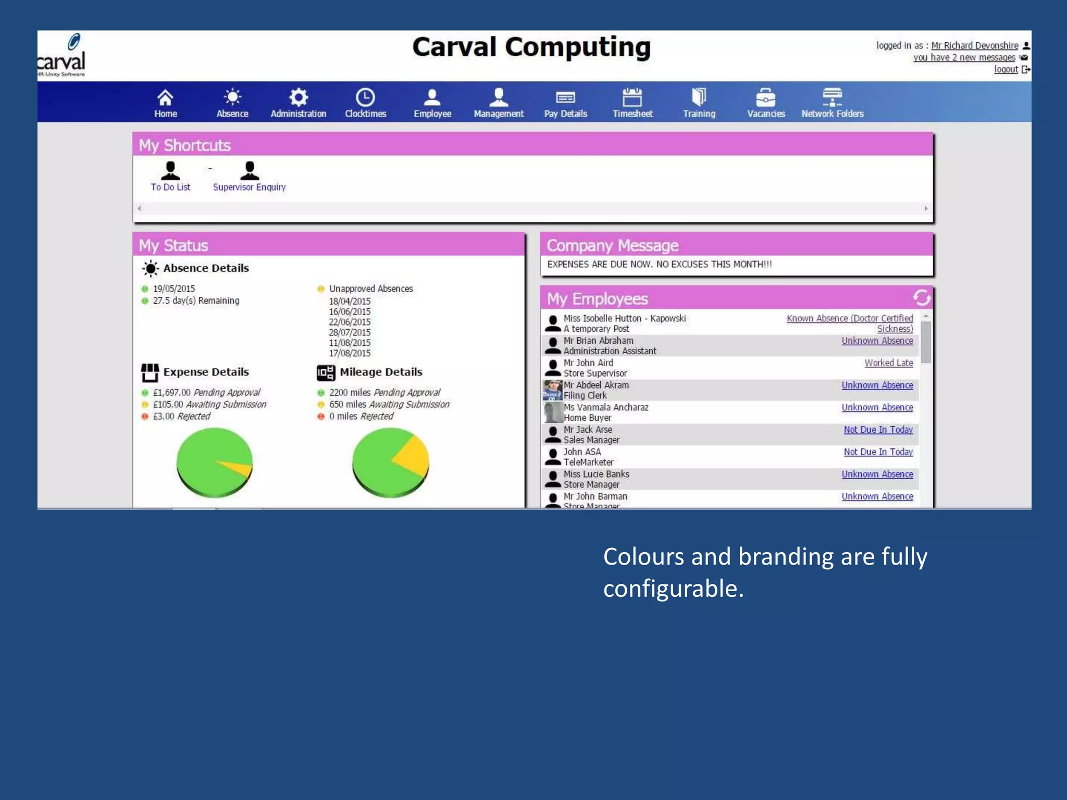Image resolution: width=1067 pixels, height=800 pixels.
Task: Click '£3.00 Rejected' expense entry
Action: coord(181,417)
